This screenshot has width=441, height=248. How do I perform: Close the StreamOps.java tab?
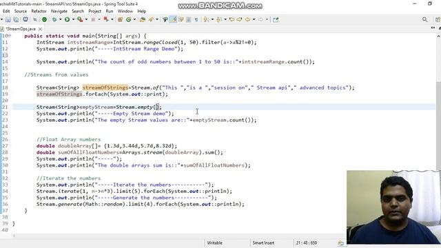(x=40, y=29)
